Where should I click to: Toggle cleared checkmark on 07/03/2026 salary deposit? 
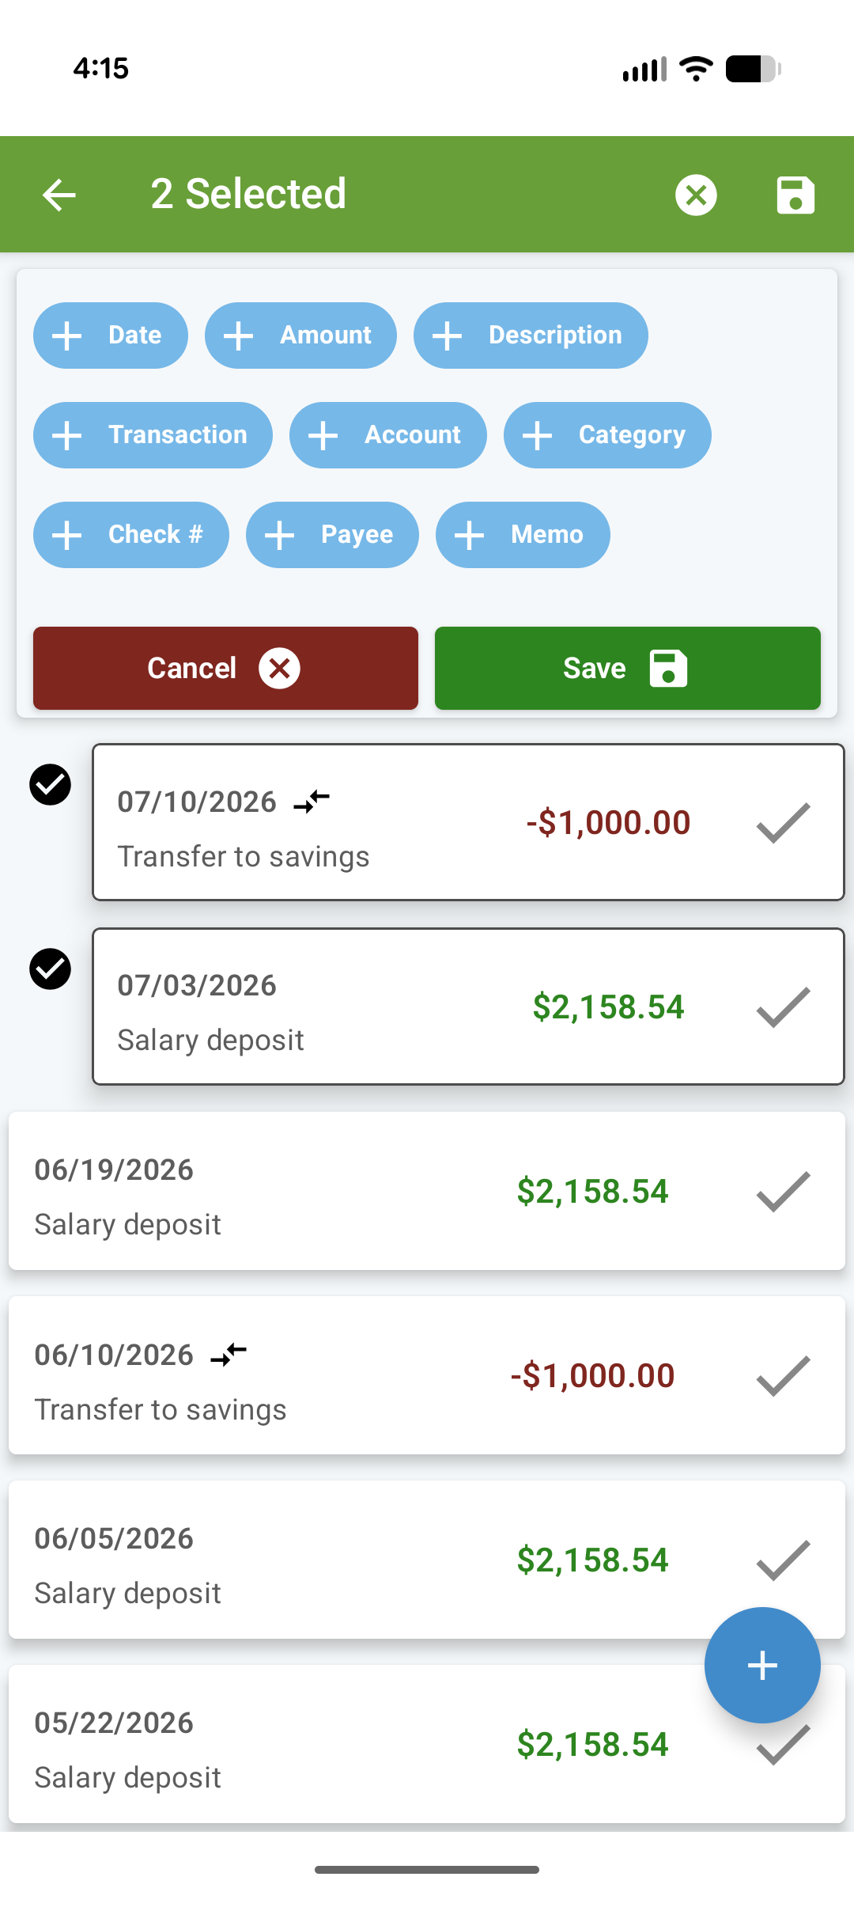pos(783,1007)
